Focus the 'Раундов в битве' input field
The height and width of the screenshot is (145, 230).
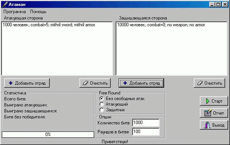pos(146,132)
